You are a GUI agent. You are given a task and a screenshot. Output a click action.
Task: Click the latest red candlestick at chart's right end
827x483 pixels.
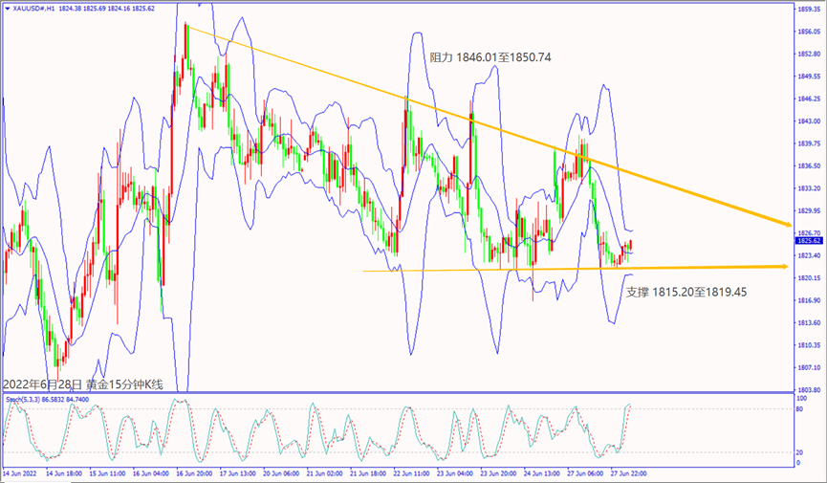pyautogui.click(x=631, y=246)
